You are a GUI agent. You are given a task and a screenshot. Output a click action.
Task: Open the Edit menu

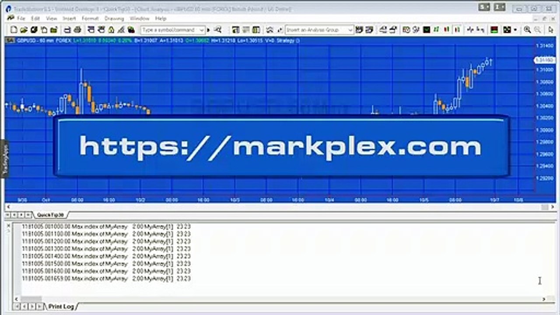coord(35,18)
